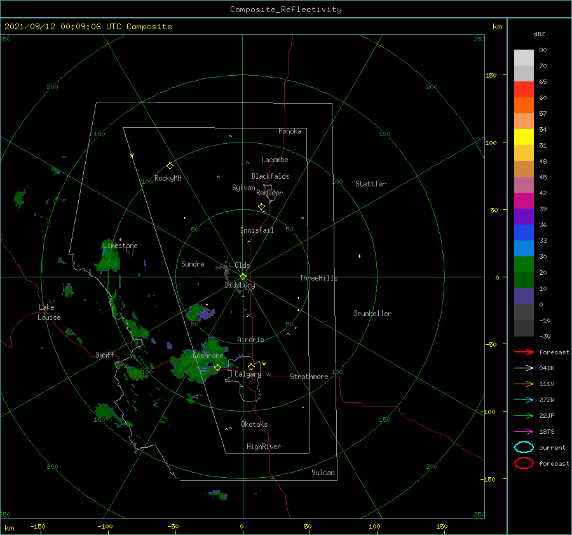This screenshot has height=535, width=572.
Task: Click the 18TS legend label
Action: pyautogui.click(x=547, y=432)
